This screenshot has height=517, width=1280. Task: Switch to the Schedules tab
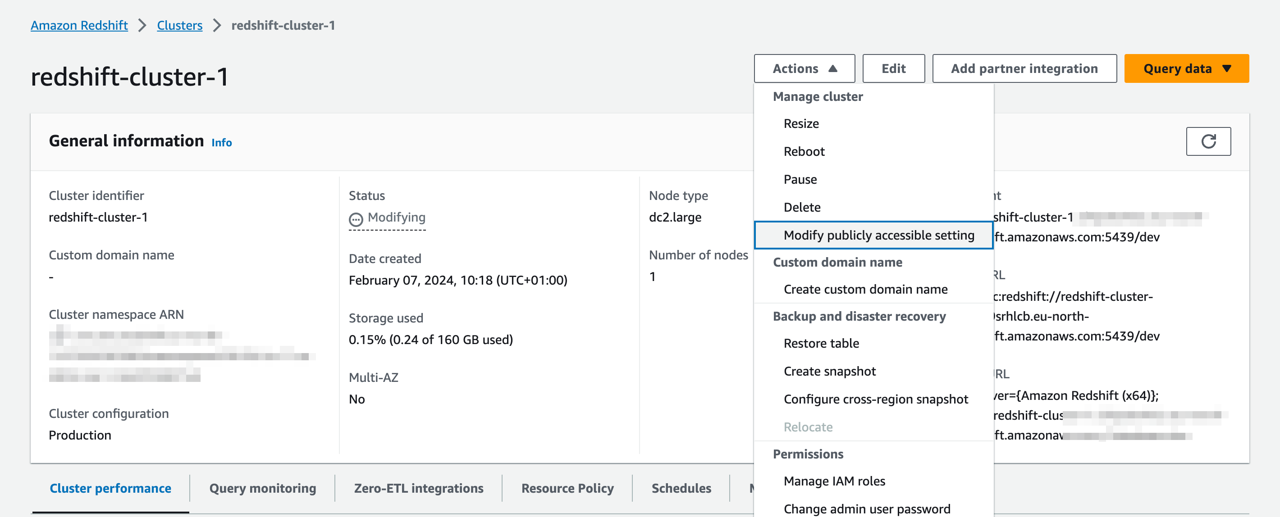[x=681, y=488]
